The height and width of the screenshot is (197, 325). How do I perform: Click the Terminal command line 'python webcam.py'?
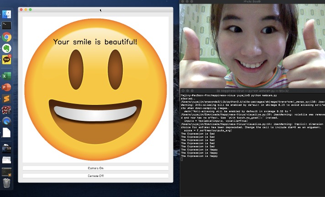pos(264,95)
